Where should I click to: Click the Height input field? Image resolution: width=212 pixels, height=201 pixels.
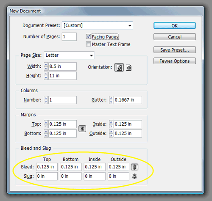pyautogui.click(x=62, y=76)
